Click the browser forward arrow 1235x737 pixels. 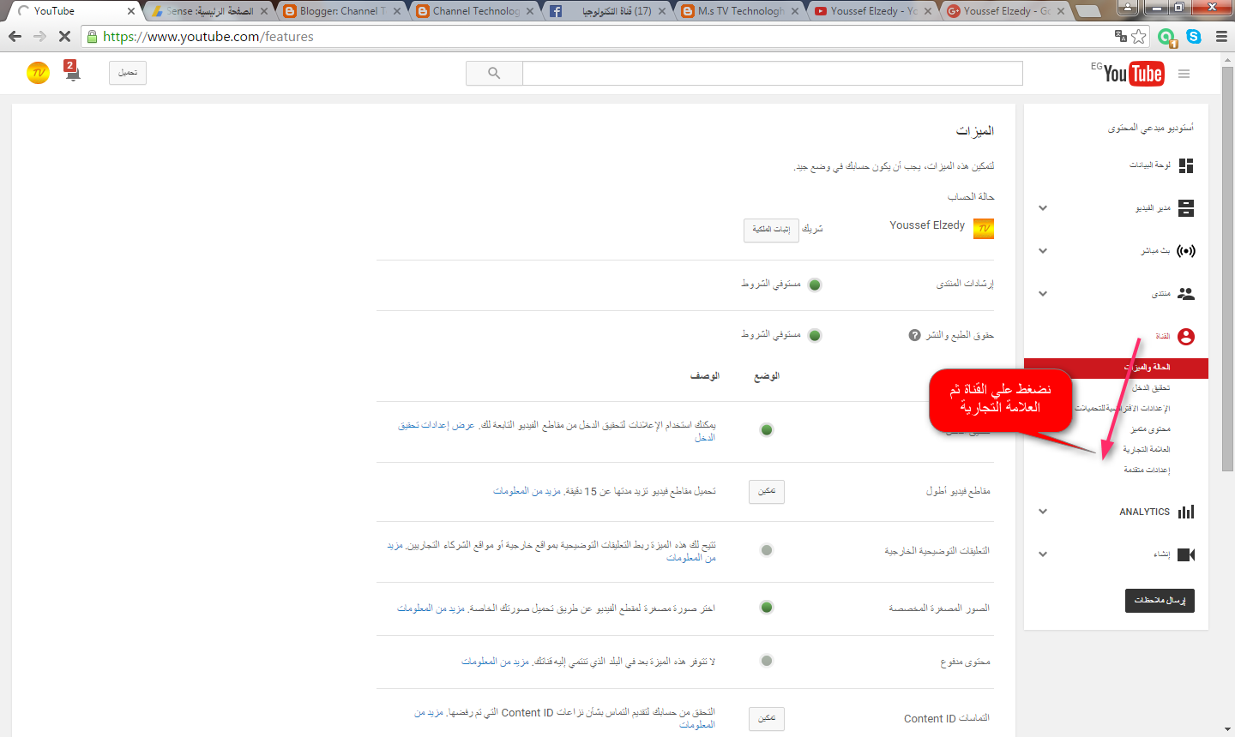(x=39, y=37)
